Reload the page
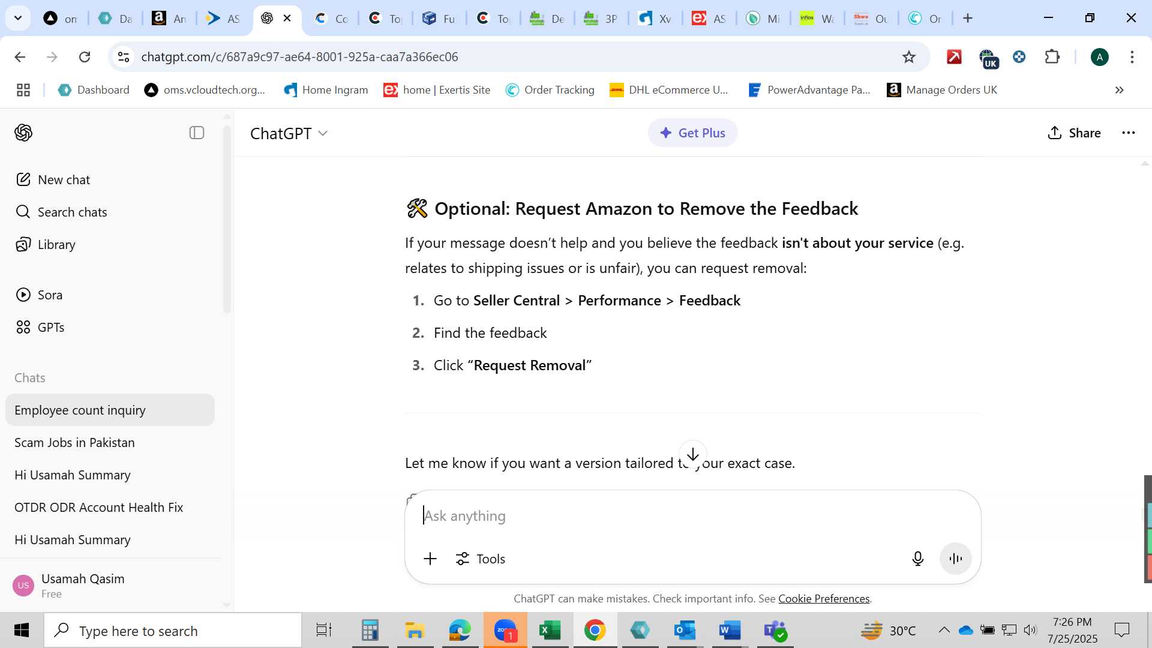 click(x=85, y=56)
